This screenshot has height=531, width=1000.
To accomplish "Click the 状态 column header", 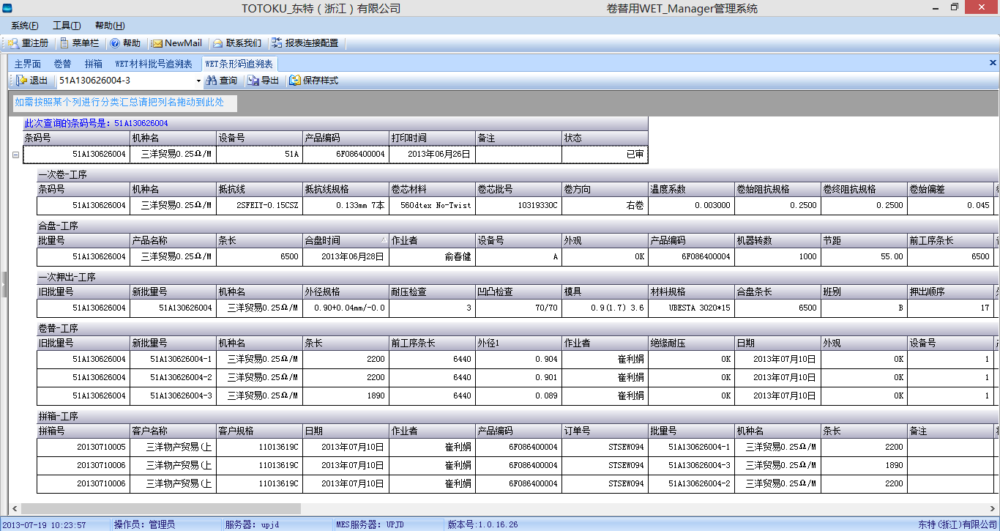I will pyautogui.click(x=605, y=138).
